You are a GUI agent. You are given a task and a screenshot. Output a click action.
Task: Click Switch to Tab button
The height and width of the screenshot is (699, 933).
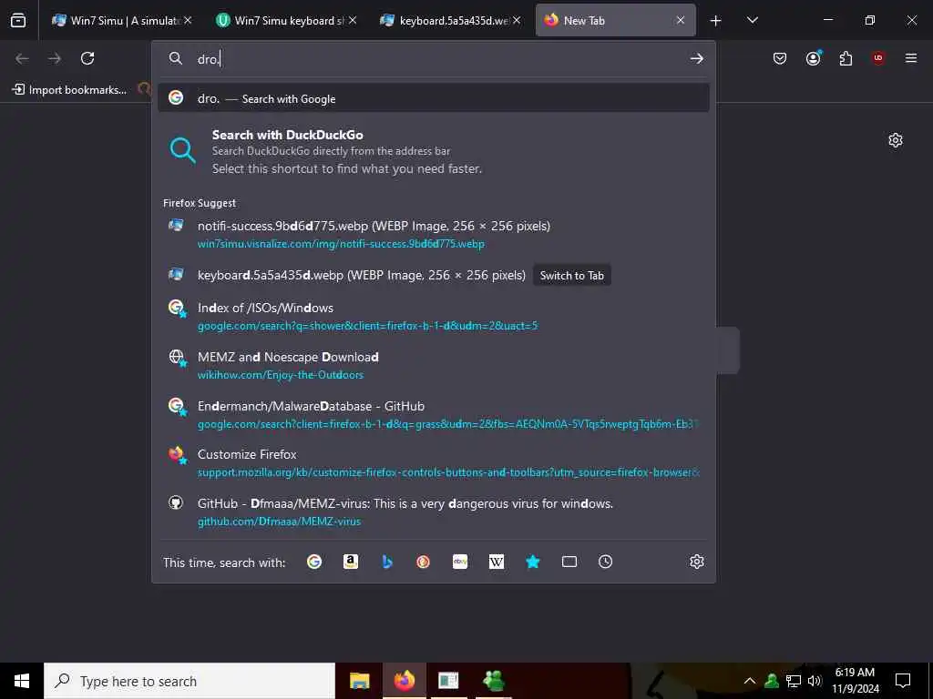point(572,275)
